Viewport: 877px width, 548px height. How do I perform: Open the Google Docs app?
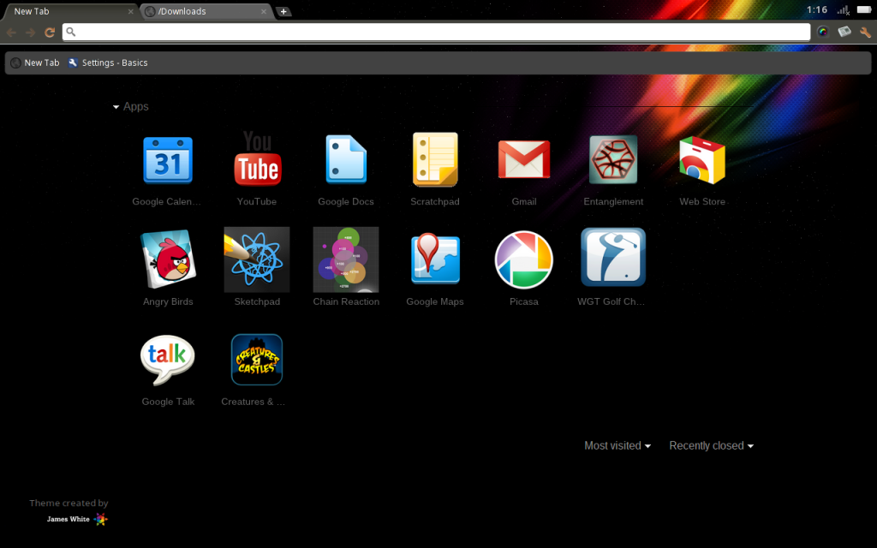tap(346, 160)
